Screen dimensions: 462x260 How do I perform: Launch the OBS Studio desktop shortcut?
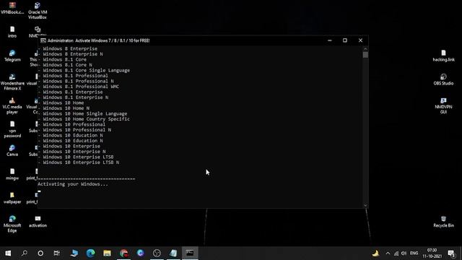(443, 79)
